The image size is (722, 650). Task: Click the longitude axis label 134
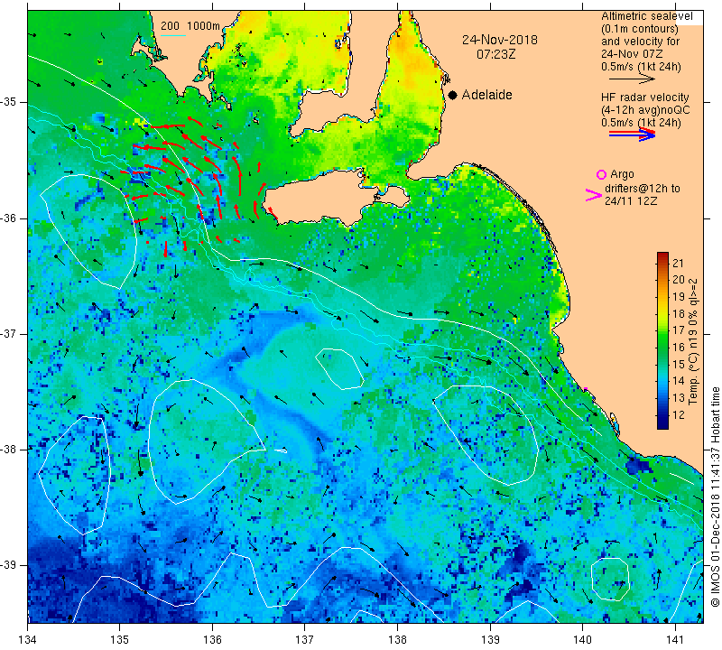pyautogui.click(x=28, y=639)
